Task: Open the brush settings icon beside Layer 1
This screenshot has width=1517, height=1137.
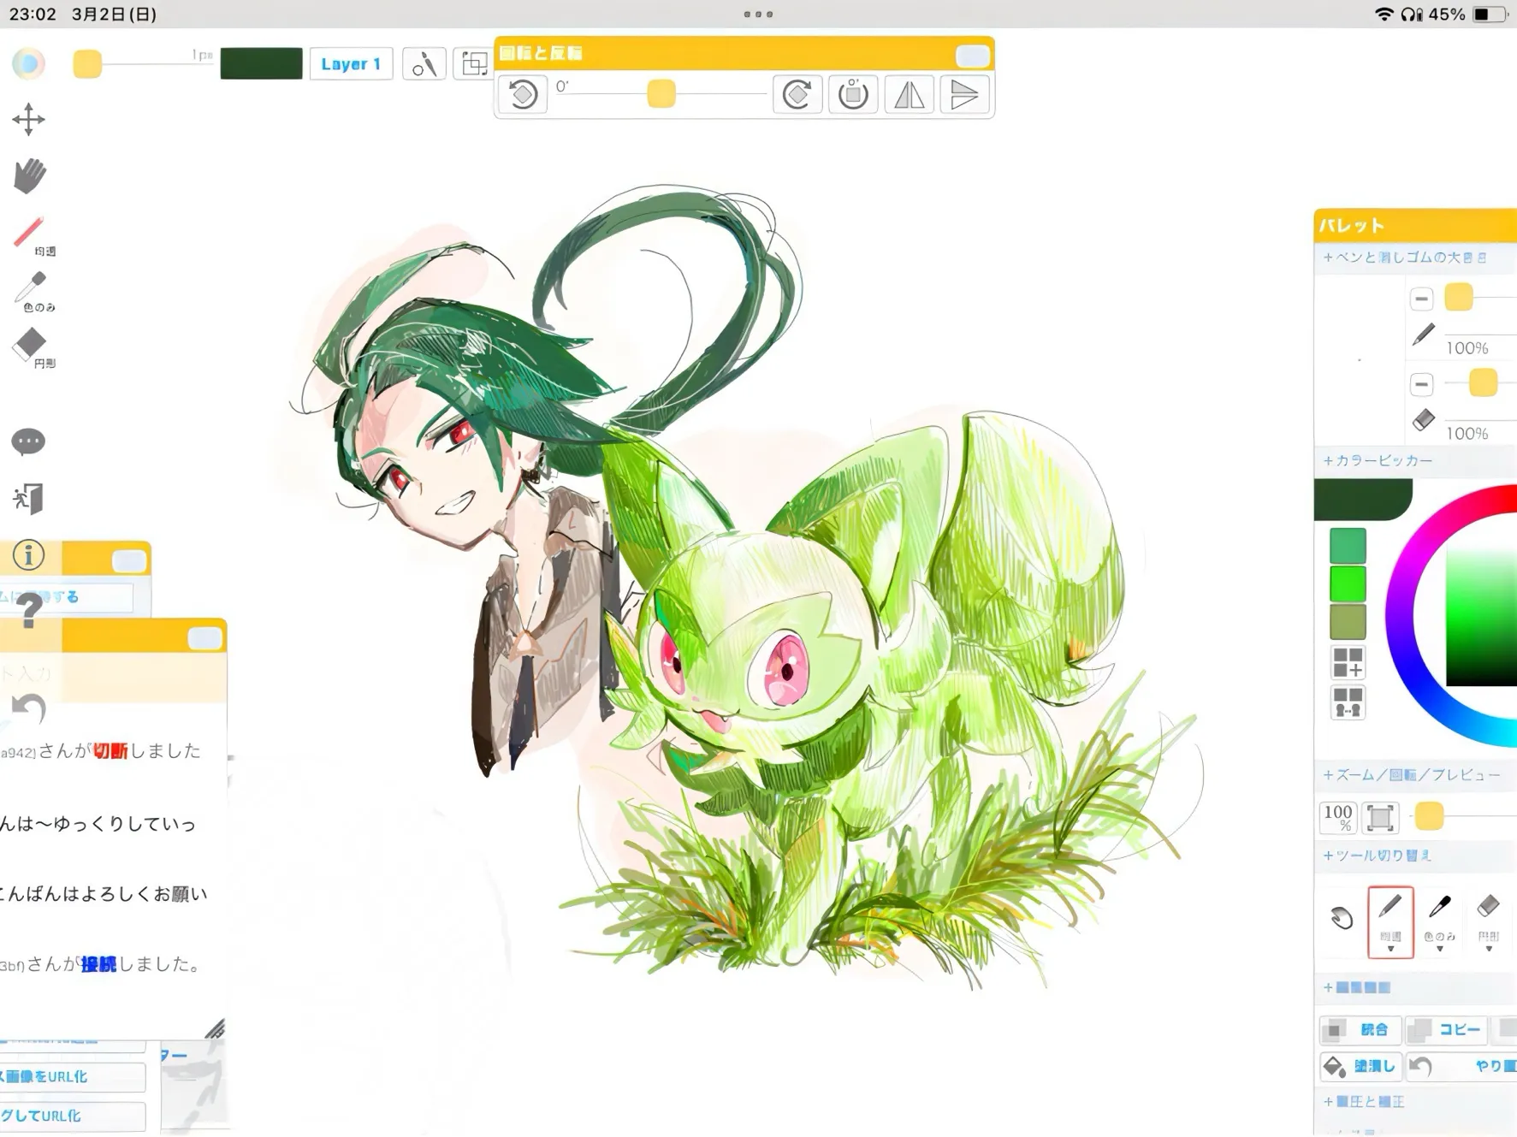Action: coord(424,64)
